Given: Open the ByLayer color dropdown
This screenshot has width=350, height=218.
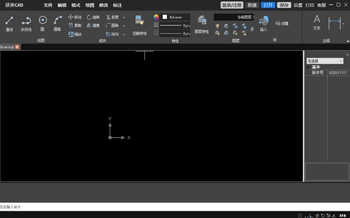Looking at the screenshot, I should point(174,17).
